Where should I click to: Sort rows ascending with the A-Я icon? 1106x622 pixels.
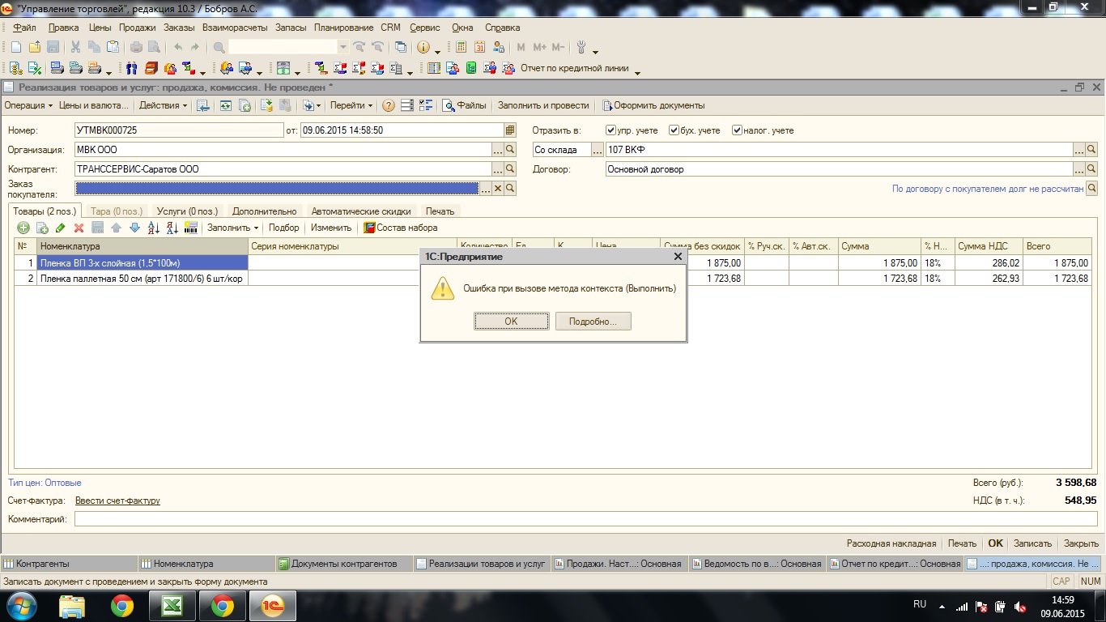(x=154, y=228)
